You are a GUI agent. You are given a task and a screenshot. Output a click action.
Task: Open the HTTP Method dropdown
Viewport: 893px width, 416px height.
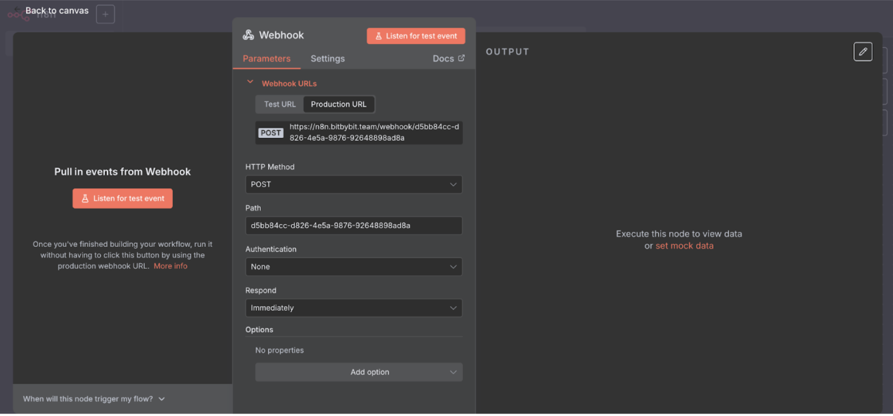[354, 184]
